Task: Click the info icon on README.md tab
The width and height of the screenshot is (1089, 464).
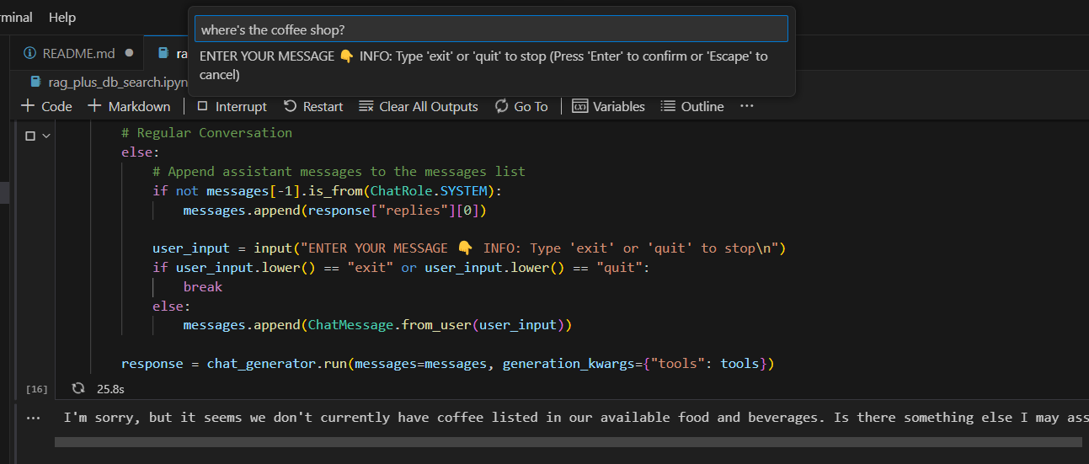Action: click(29, 53)
